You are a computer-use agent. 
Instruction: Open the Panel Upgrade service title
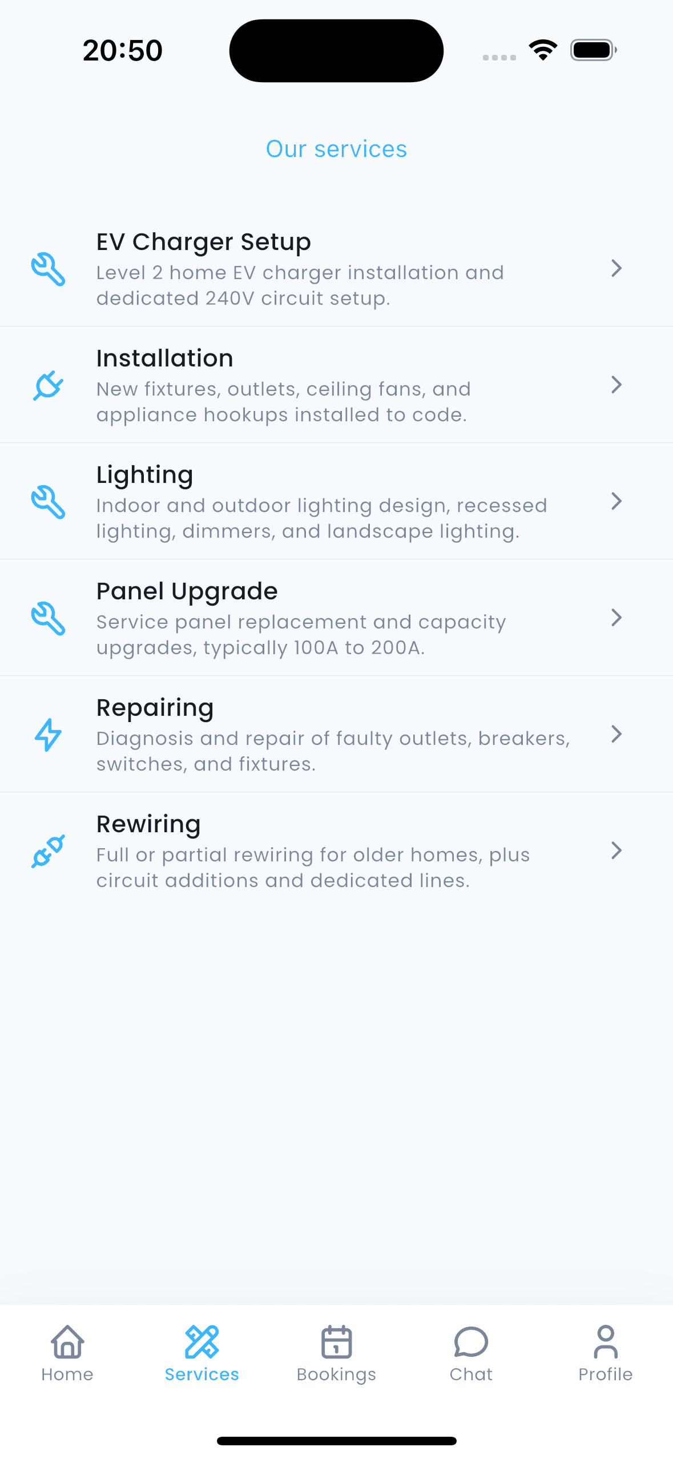[187, 592]
